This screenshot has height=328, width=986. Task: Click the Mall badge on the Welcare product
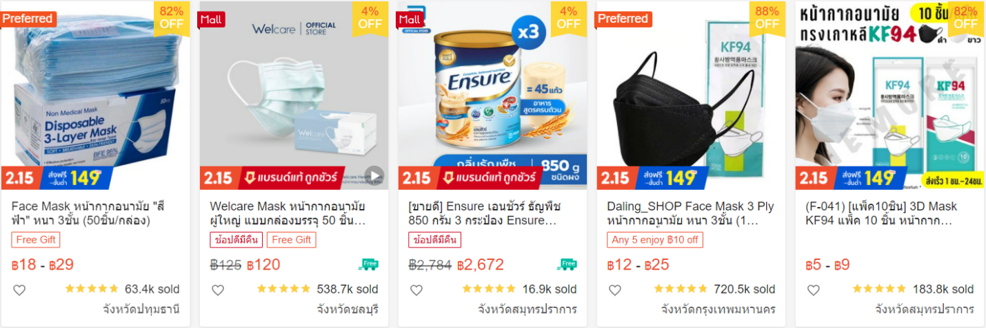coord(212,19)
